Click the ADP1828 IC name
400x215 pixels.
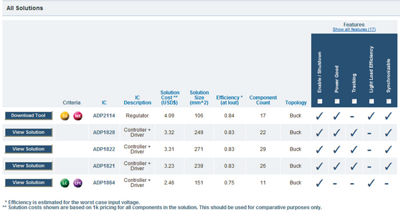(x=104, y=132)
